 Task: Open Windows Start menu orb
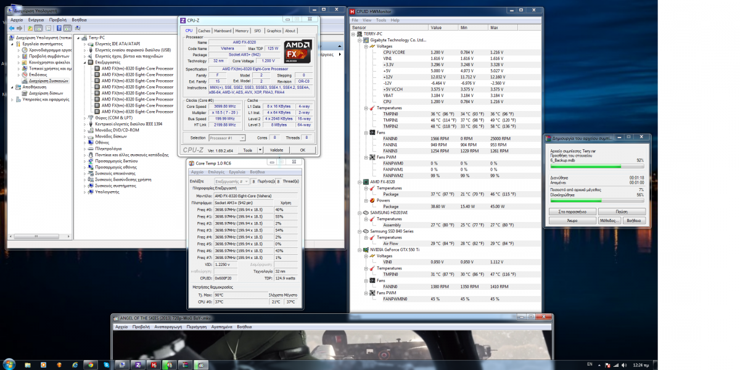click(x=9, y=364)
